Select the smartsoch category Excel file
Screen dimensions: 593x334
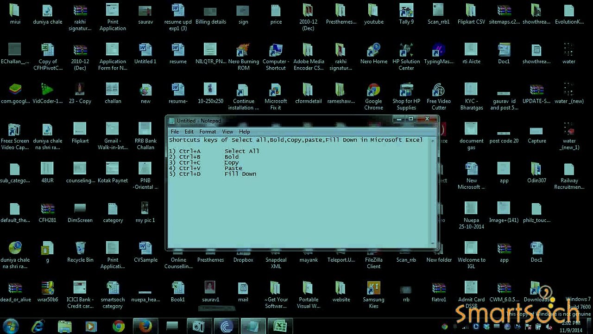click(113, 295)
